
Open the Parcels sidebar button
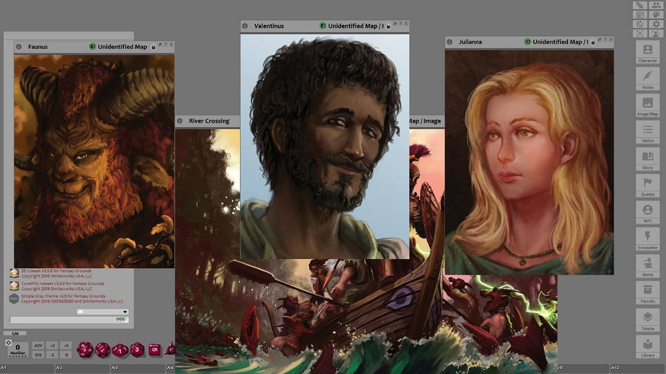(647, 293)
